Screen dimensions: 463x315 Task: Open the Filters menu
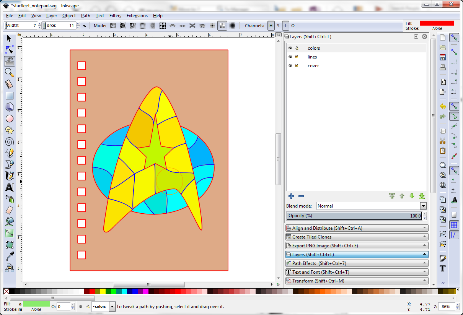[115, 16]
